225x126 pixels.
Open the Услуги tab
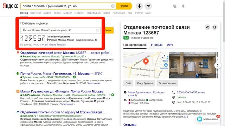point(139,13)
